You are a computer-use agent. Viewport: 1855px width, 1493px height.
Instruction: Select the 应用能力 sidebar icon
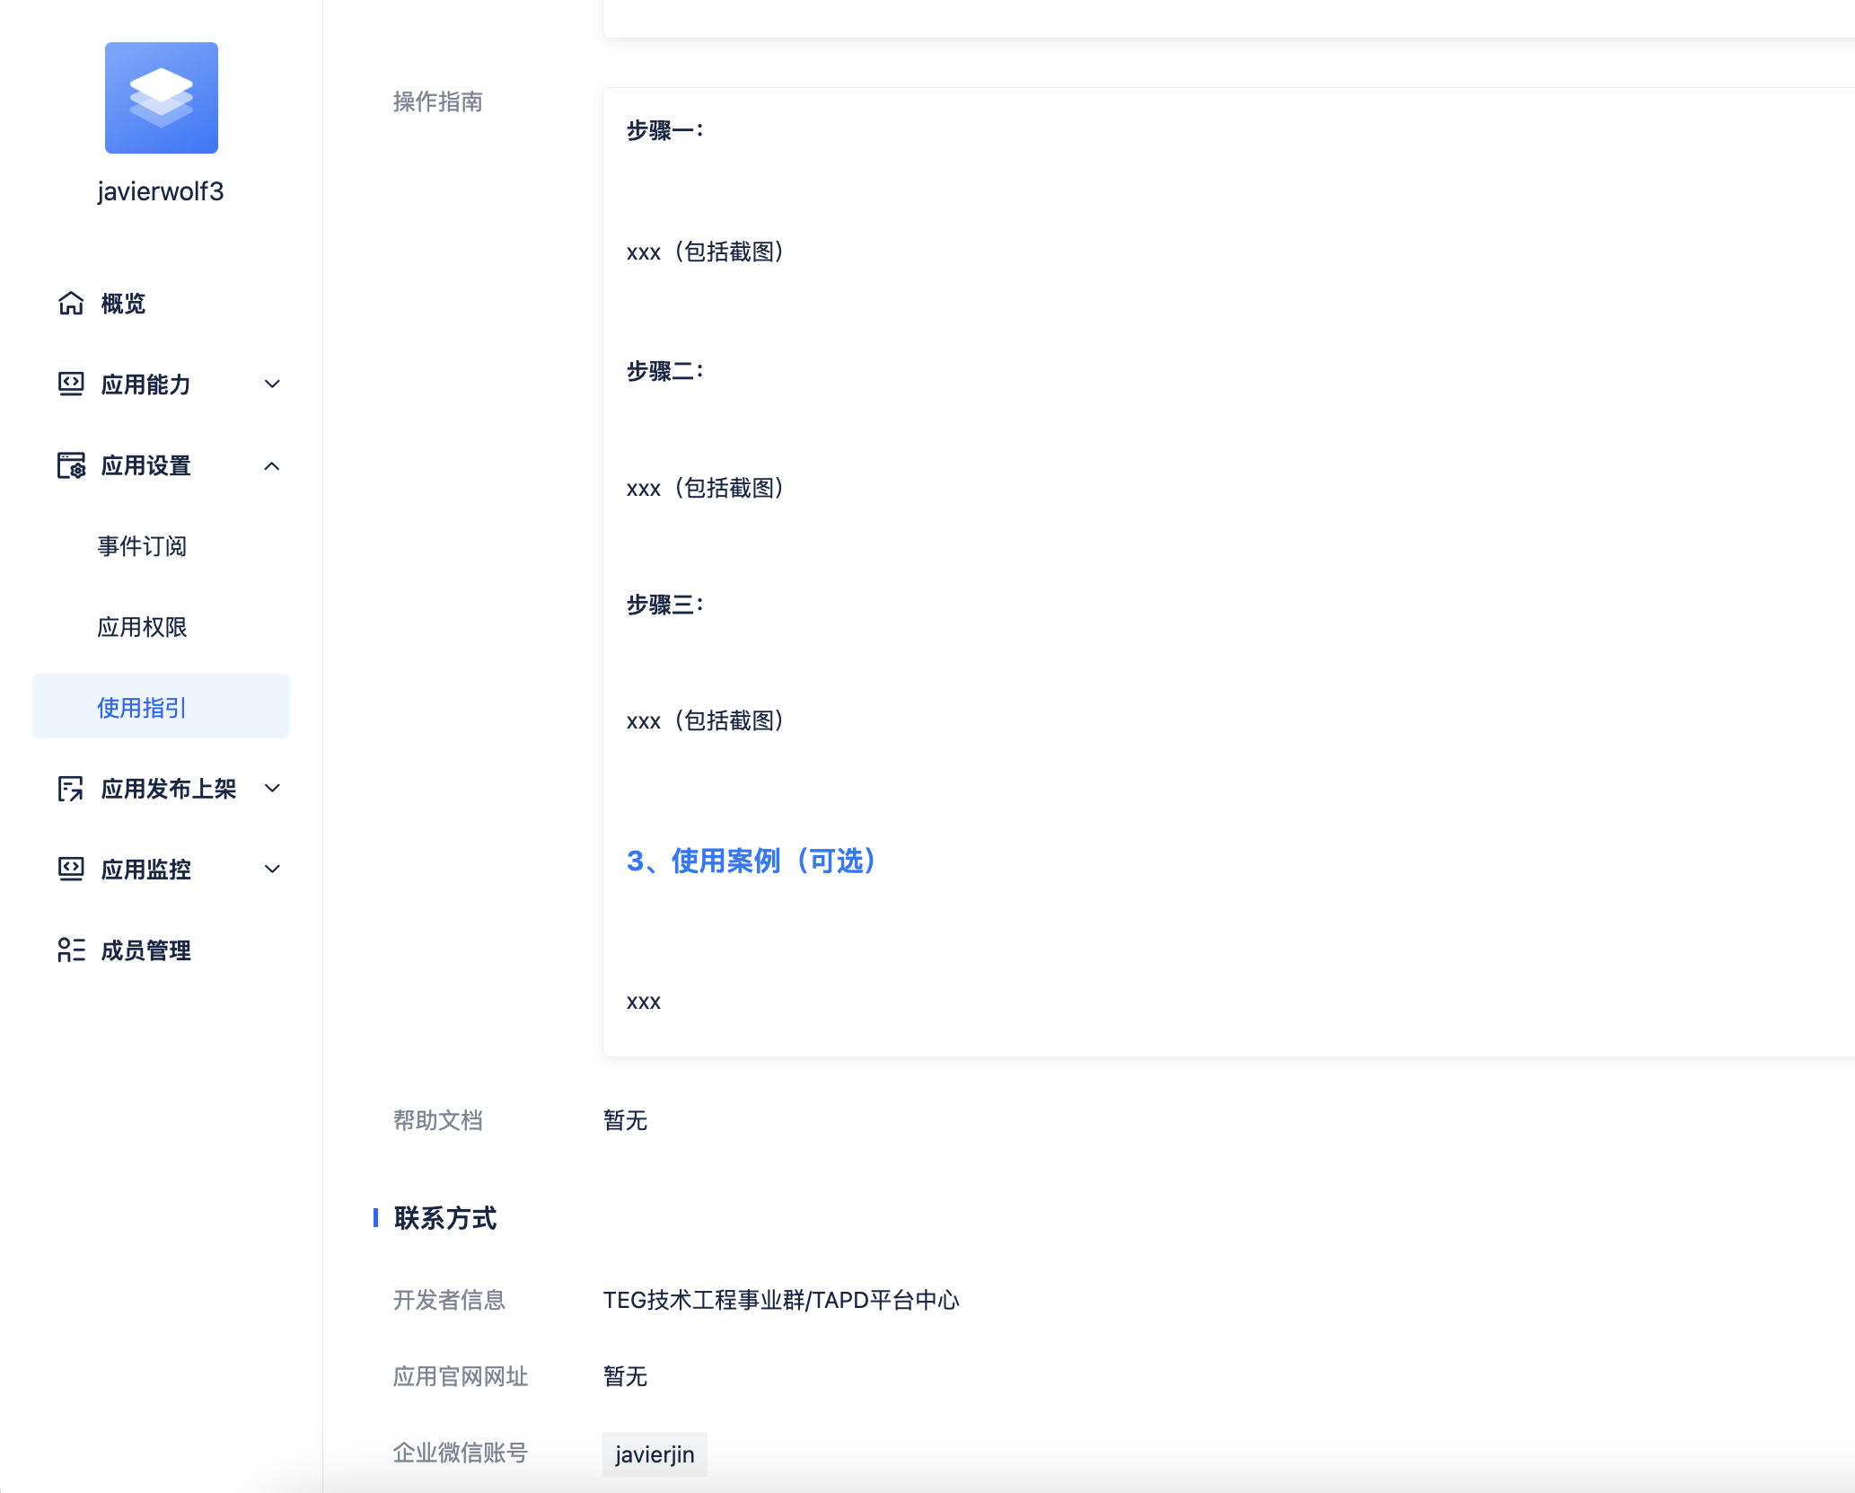(x=72, y=384)
